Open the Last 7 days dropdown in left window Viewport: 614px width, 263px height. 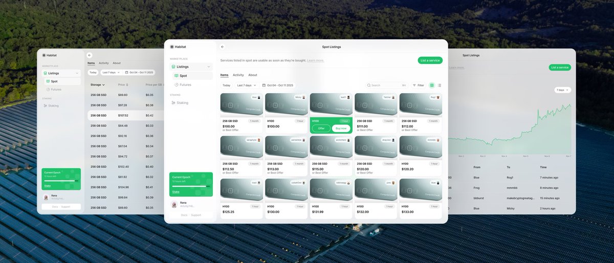(112, 72)
